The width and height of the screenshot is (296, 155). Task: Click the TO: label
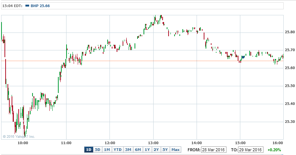coord(234,150)
